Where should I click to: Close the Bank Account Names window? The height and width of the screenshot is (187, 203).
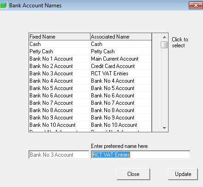point(196,6)
